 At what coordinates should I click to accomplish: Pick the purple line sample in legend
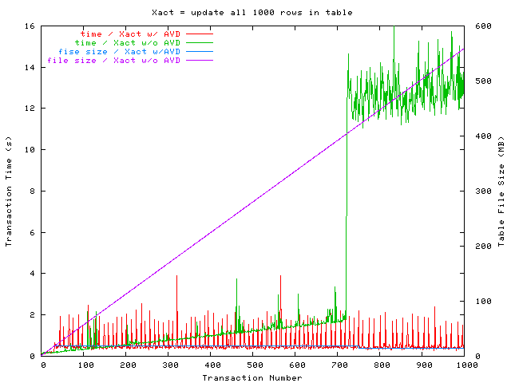(199, 61)
